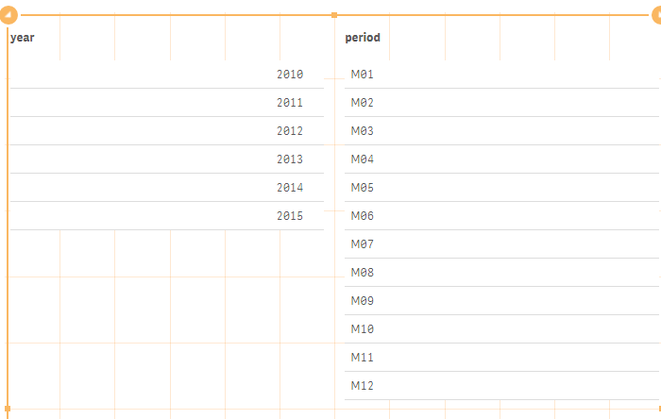Select period M01
This screenshot has width=661, height=419.
[363, 75]
